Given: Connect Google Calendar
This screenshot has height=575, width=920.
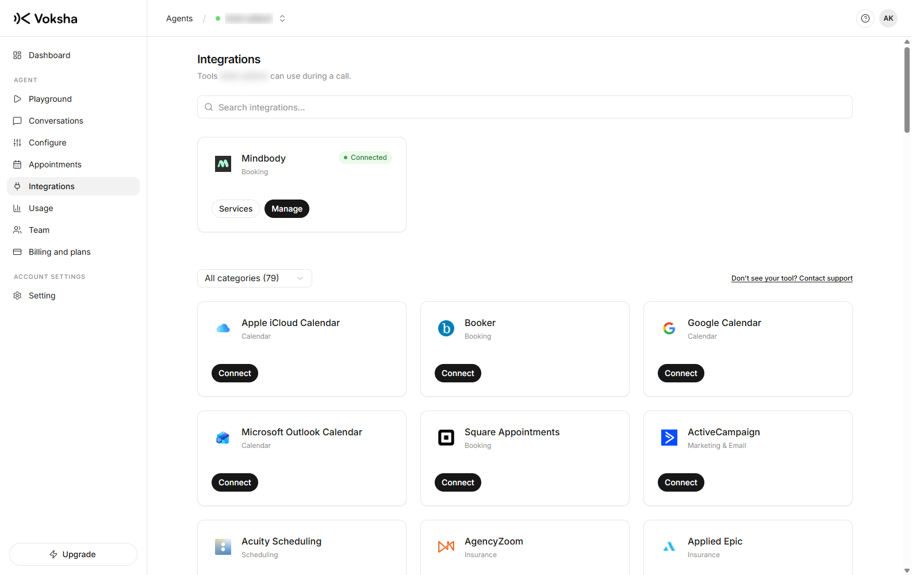Looking at the screenshot, I should 681,373.
